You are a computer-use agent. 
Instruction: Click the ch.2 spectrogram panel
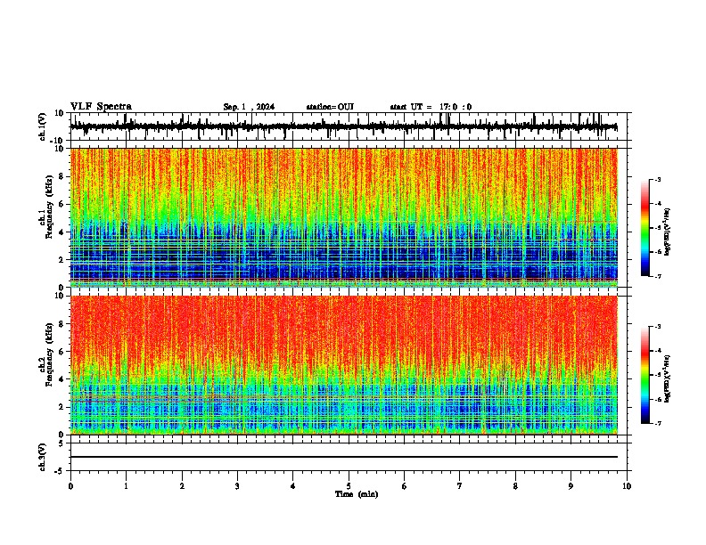343,365
